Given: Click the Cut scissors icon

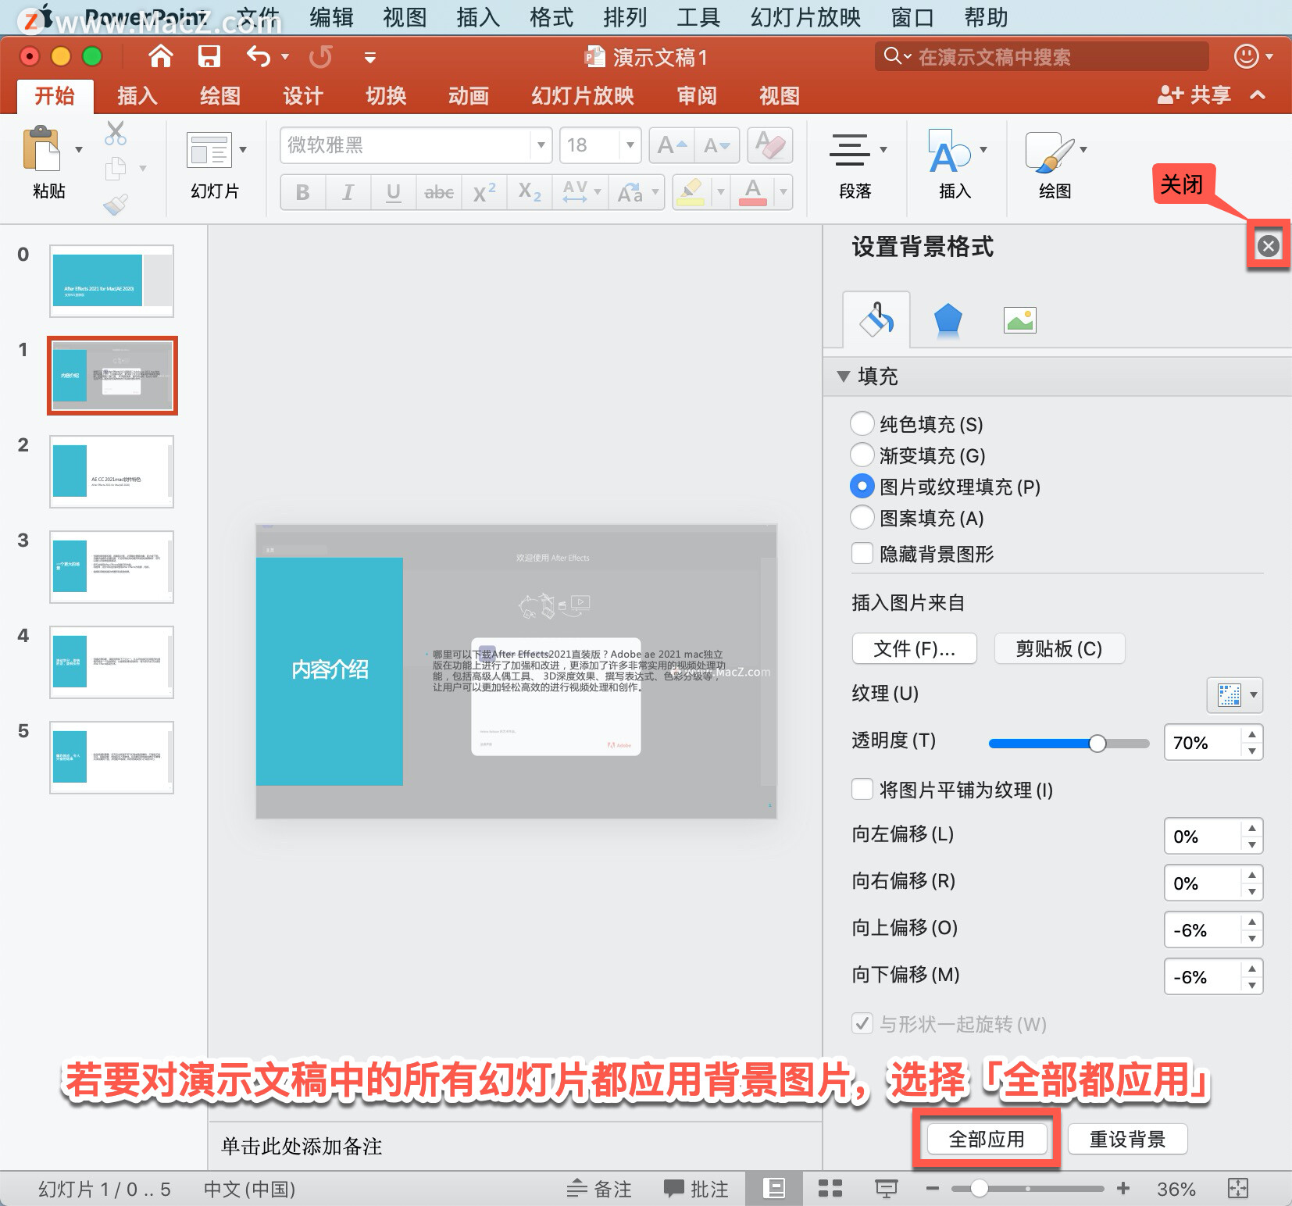Looking at the screenshot, I should (x=116, y=134).
